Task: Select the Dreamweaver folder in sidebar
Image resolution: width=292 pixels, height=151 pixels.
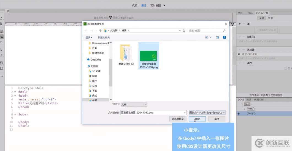Action: [x=99, y=43]
